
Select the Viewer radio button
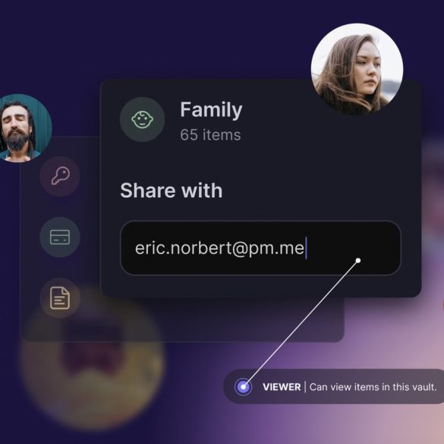pos(243,386)
